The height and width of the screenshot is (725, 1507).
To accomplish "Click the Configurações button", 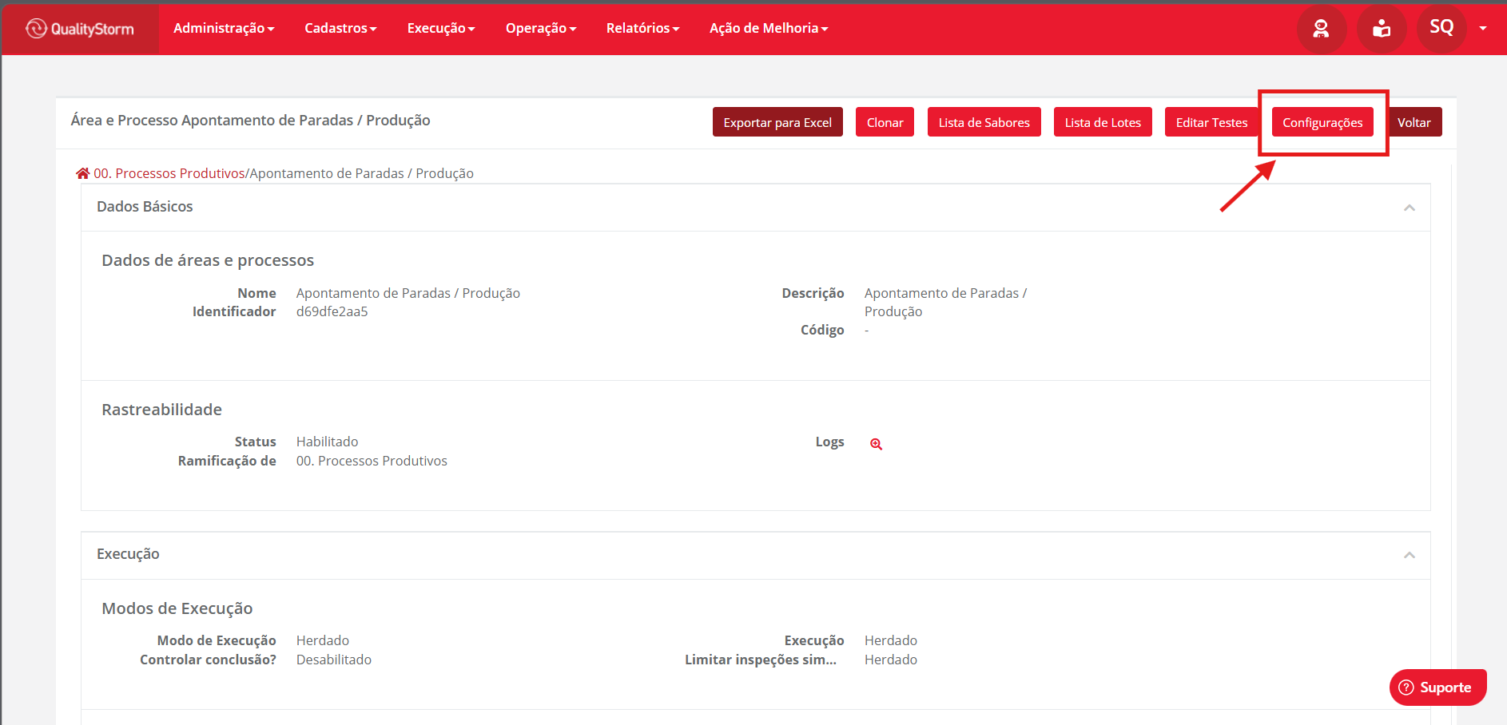I will pyautogui.click(x=1322, y=122).
